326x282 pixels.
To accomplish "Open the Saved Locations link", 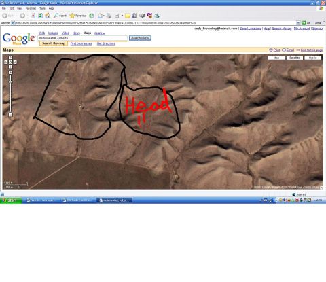I will click(x=251, y=29).
